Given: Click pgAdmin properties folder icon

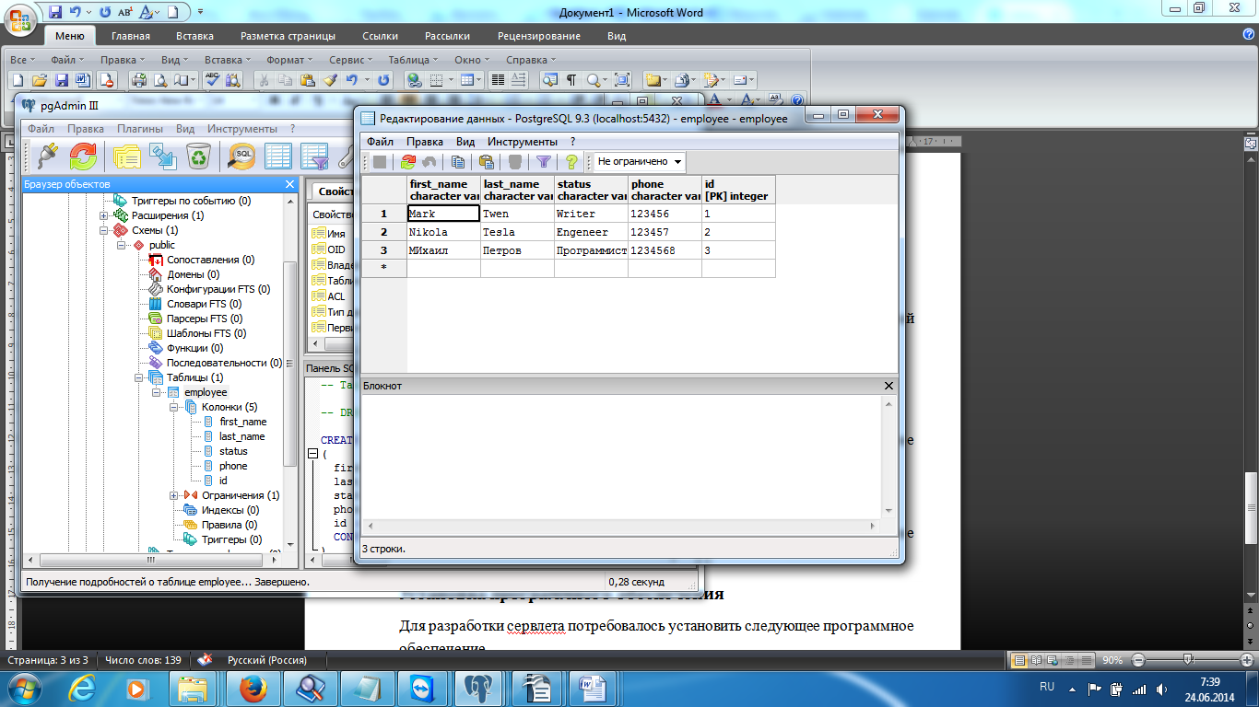Looking at the screenshot, I should (x=126, y=156).
